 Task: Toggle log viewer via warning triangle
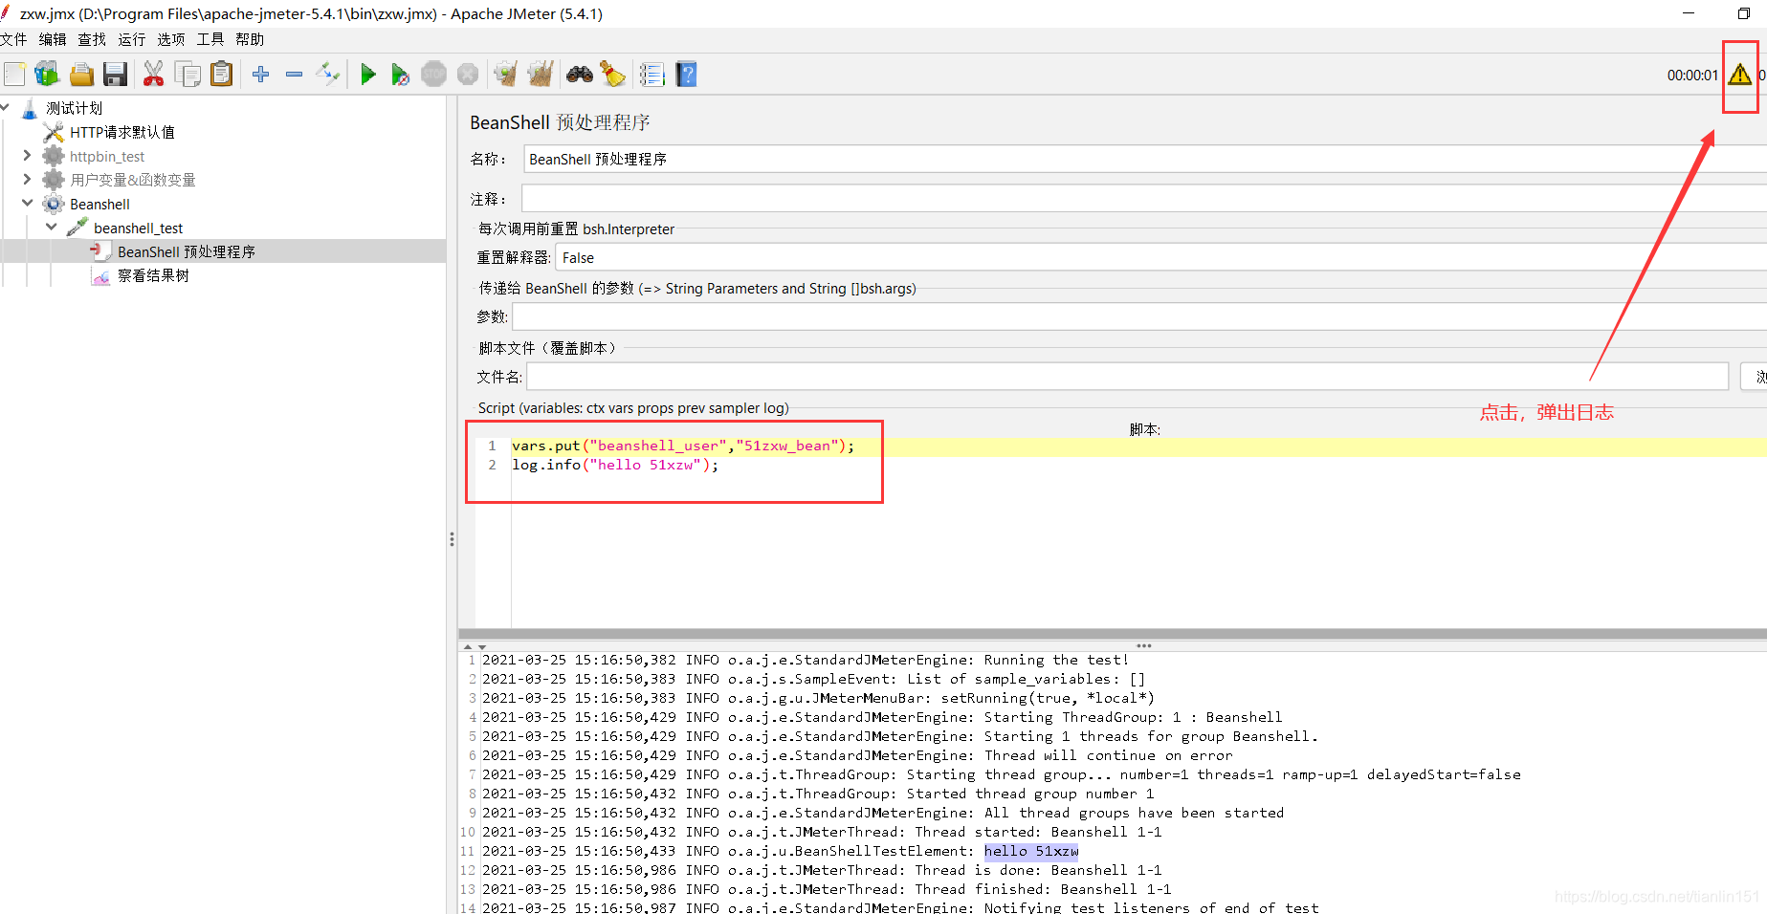[x=1739, y=75]
